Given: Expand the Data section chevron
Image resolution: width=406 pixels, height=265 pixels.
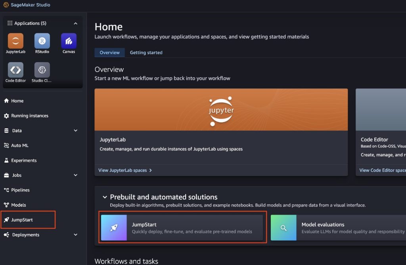Looking at the screenshot, I should click(75, 130).
